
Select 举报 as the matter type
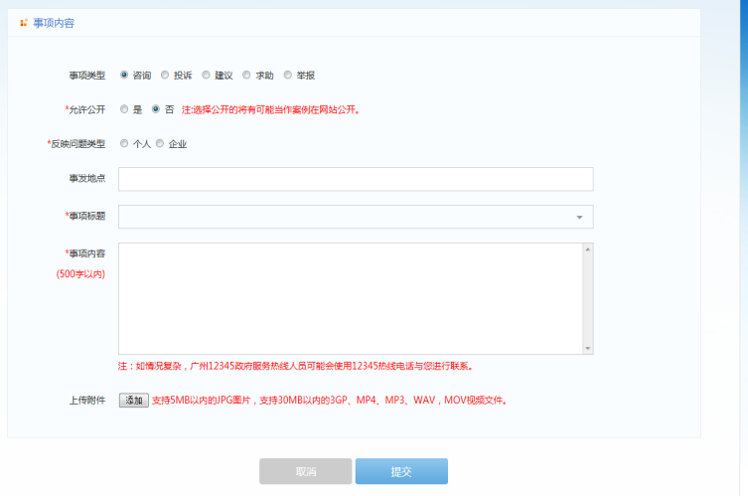coord(288,75)
